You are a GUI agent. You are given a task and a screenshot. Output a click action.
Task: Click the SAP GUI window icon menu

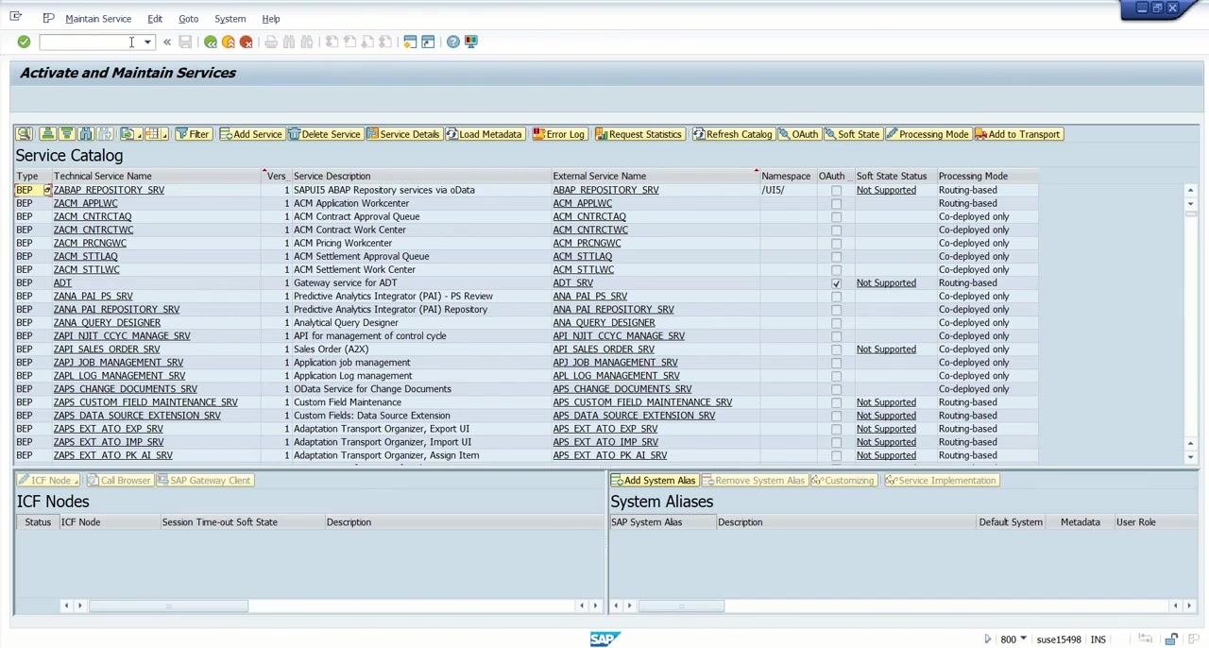(x=16, y=18)
